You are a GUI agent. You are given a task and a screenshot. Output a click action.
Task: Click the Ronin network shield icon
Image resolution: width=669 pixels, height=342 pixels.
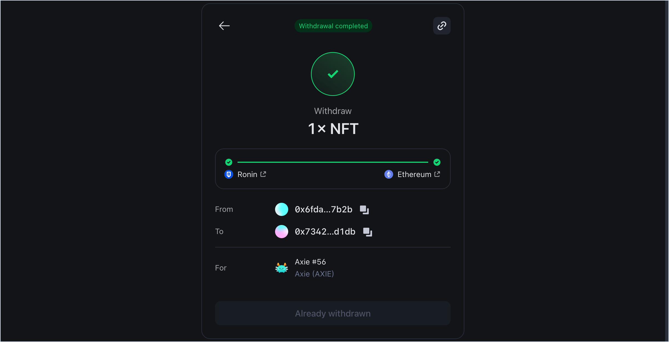pyautogui.click(x=228, y=174)
